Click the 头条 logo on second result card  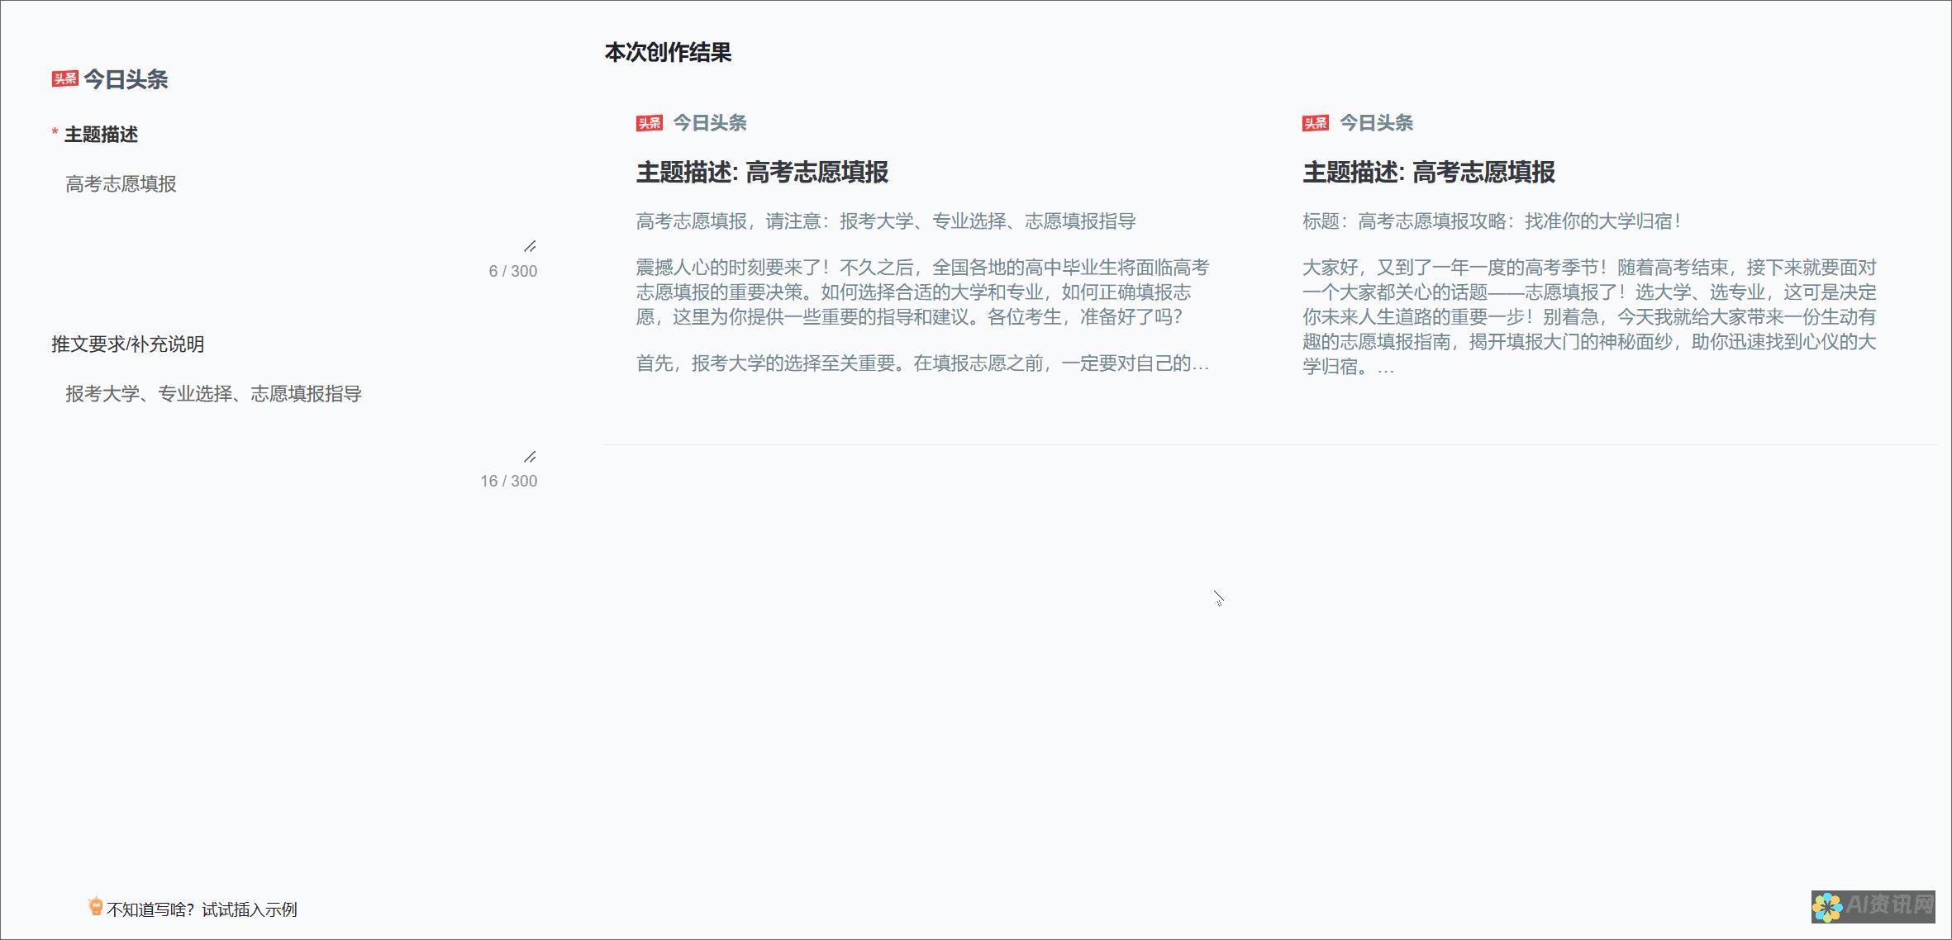(x=1315, y=123)
